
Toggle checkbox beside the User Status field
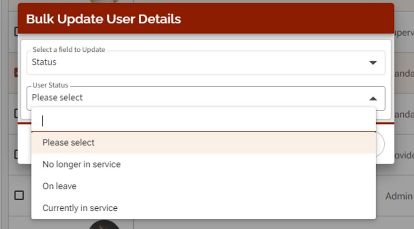pyautogui.click(x=16, y=114)
